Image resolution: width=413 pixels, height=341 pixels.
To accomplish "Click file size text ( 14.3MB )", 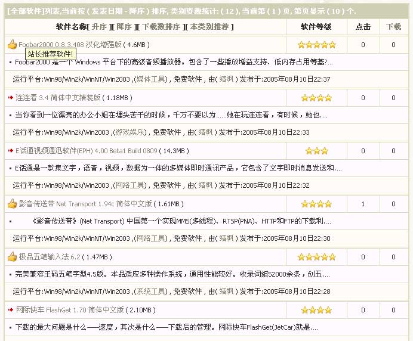I will click(174, 151).
